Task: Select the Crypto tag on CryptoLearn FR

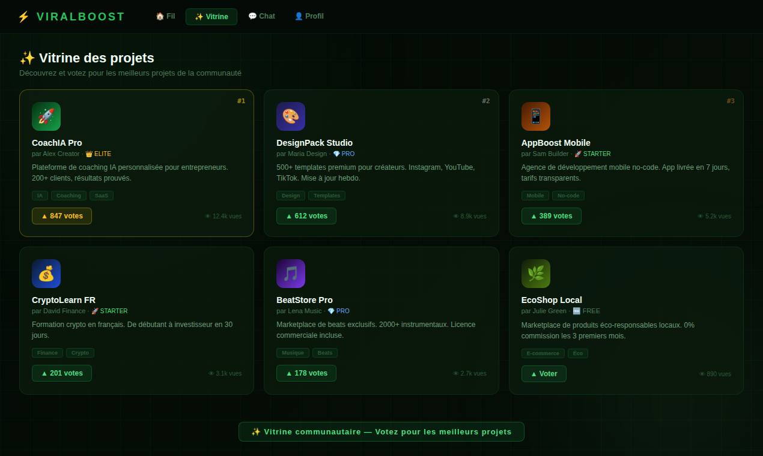Action: tap(80, 353)
